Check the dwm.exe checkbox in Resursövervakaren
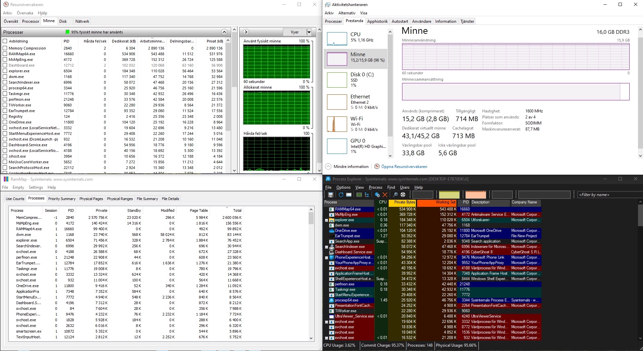 (x=5, y=77)
